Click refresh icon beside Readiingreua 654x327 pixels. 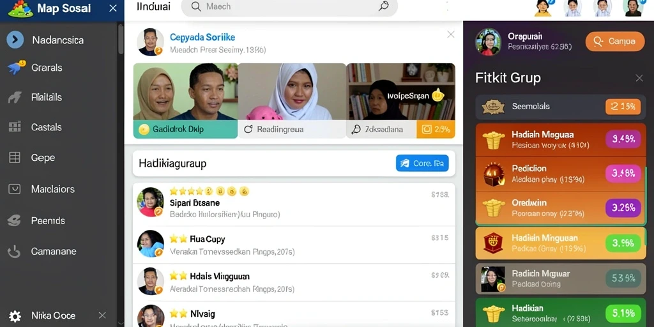click(x=248, y=129)
